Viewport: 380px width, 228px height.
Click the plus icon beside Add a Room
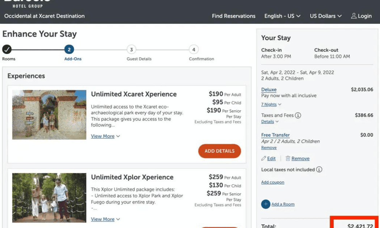pyautogui.click(x=266, y=204)
